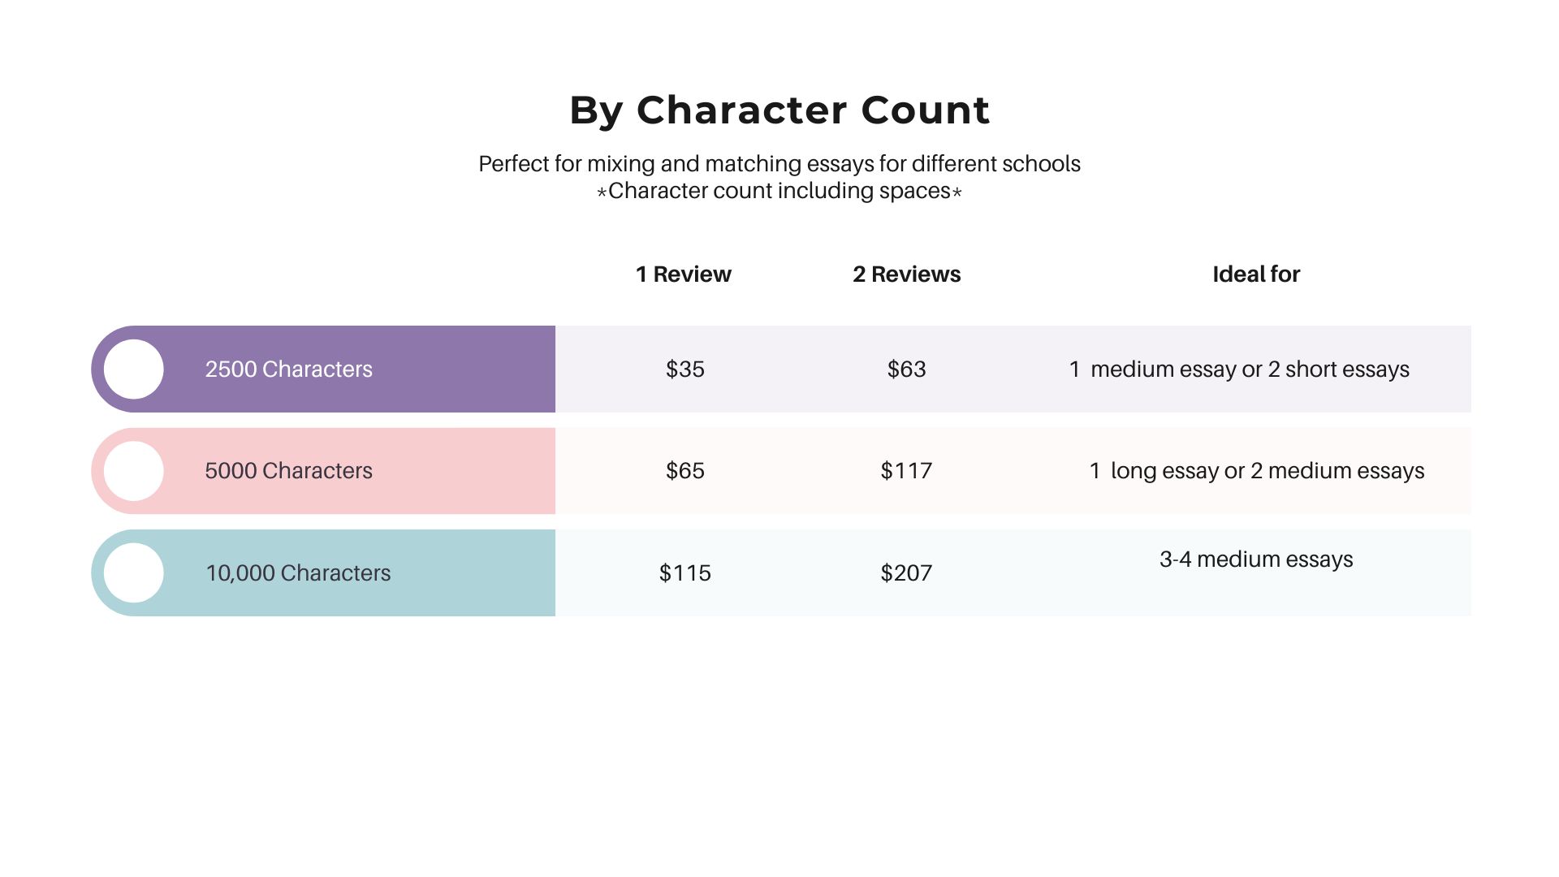Choose the $207 two reviews price
The width and height of the screenshot is (1559, 877).
[x=906, y=573]
